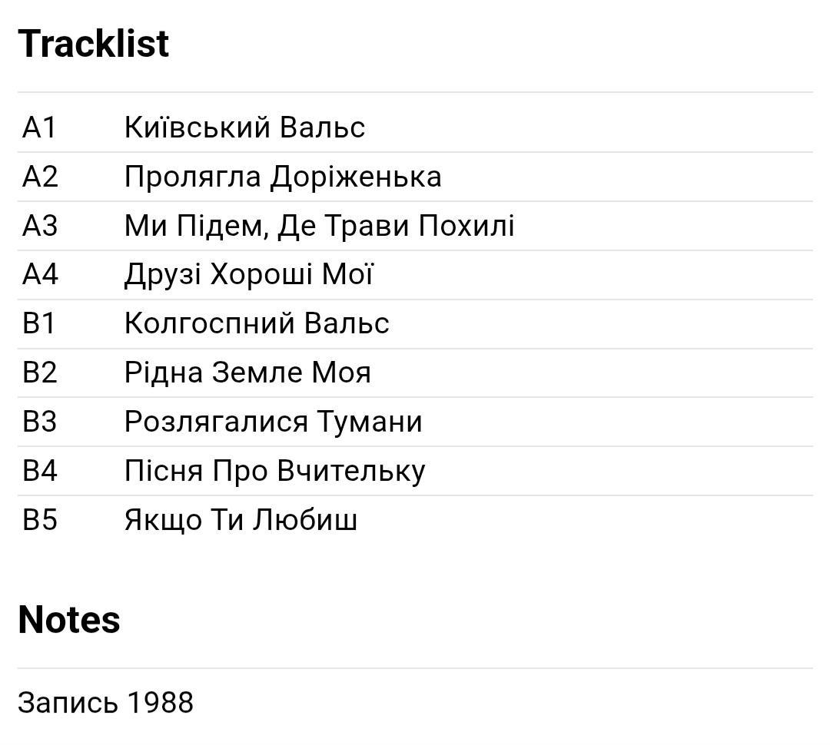830x745 pixels.
Task: Tap the track Ми Підем, Де Трави Похилі
Action: pos(319,226)
